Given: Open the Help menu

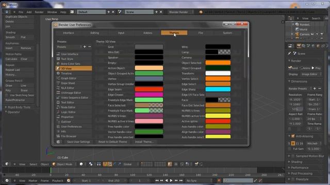Looking at the screenshot, I should [63, 12].
